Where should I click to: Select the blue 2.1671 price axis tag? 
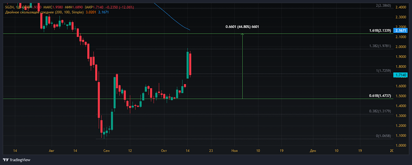click(x=400, y=31)
